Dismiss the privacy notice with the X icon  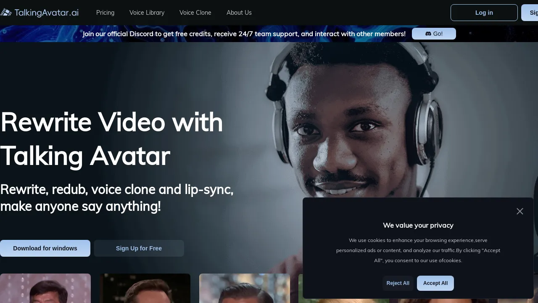(520, 211)
